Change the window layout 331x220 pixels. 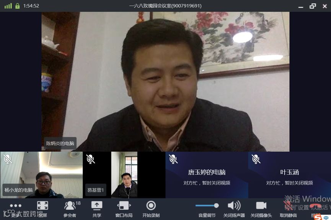point(124,205)
